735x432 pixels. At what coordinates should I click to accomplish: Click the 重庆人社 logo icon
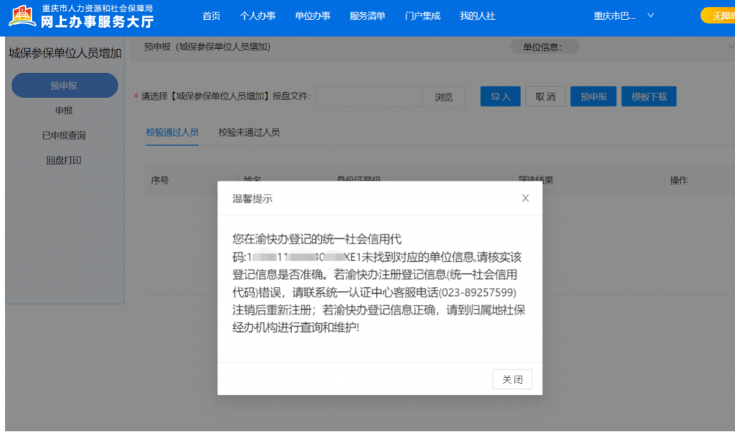pos(24,15)
